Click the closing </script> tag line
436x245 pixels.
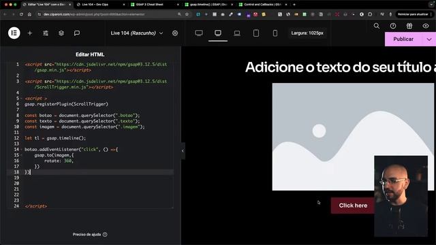[x=36, y=206]
